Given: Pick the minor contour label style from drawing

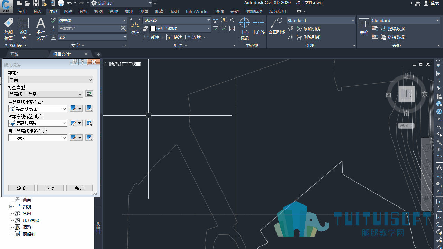Looking at the screenshot, I should 89,123.
